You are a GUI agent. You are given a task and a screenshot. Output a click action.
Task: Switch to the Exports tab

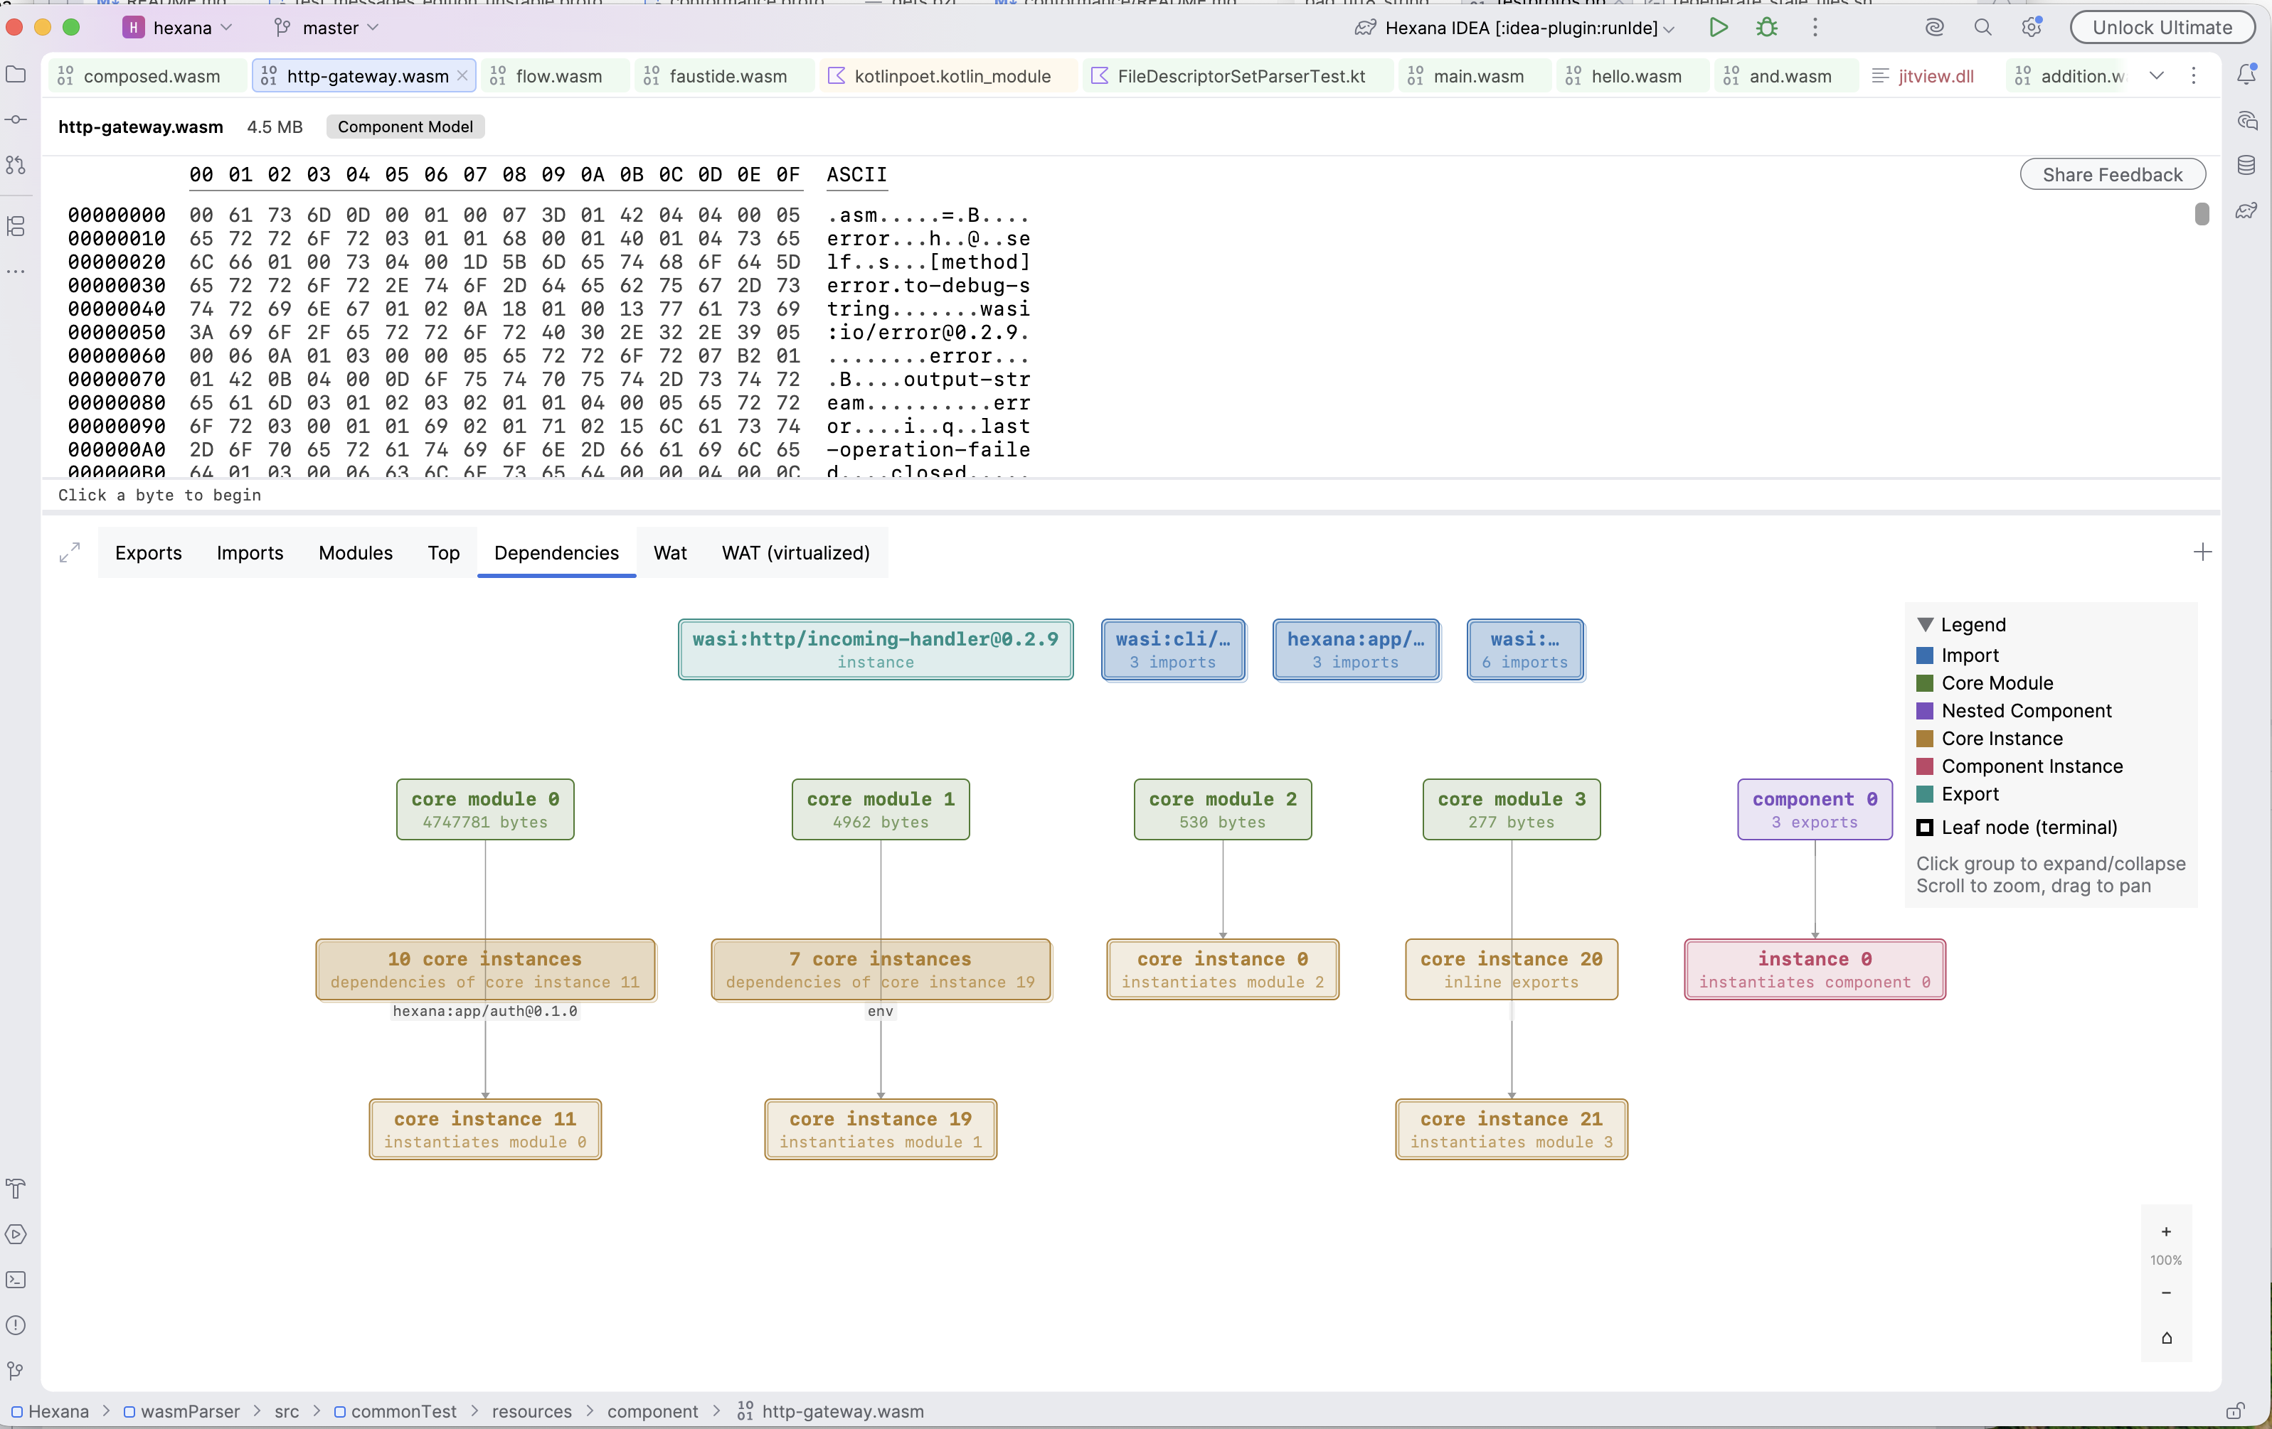[x=148, y=552]
